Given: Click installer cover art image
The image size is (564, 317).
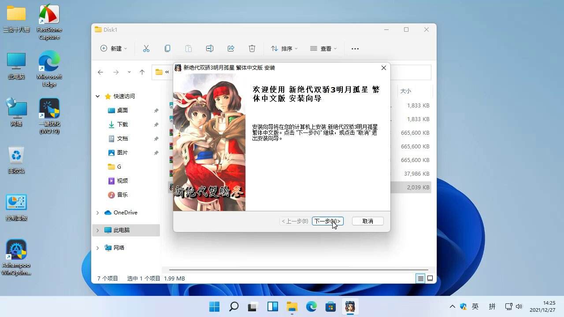Looking at the screenshot, I should pos(209,142).
